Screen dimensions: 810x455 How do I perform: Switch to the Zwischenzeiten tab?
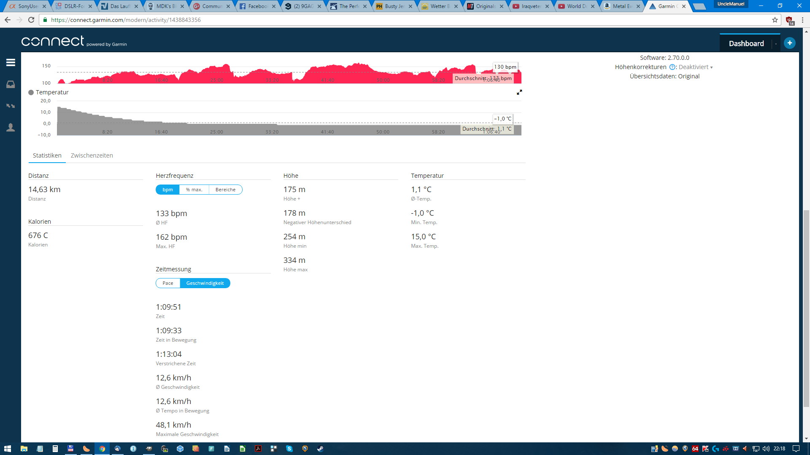coord(92,155)
